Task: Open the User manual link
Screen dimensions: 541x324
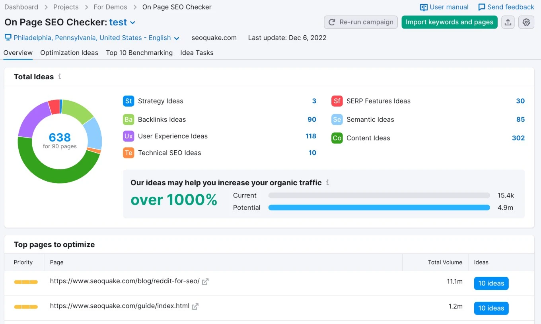Action: [x=449, y=7]
